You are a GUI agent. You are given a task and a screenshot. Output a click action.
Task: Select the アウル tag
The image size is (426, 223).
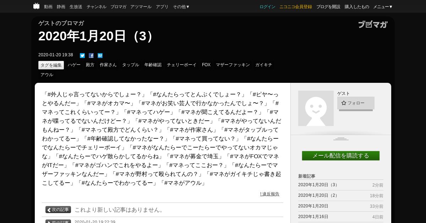(x=47, y=75)
